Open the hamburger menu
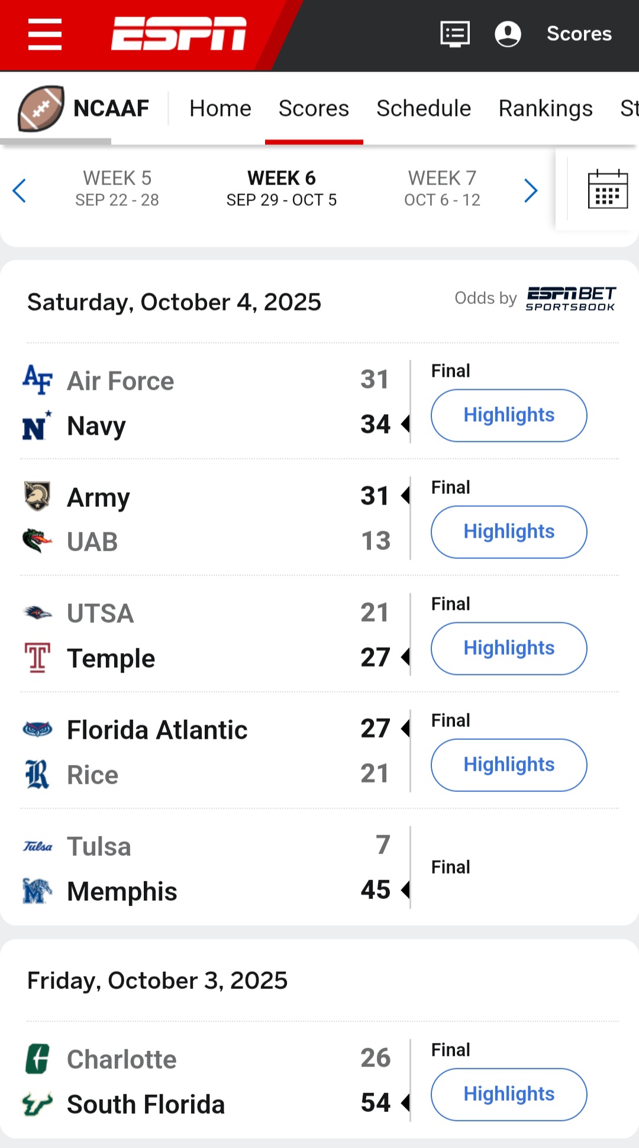The width and height of the screenshot is (639, 1148). click(45, 34)
